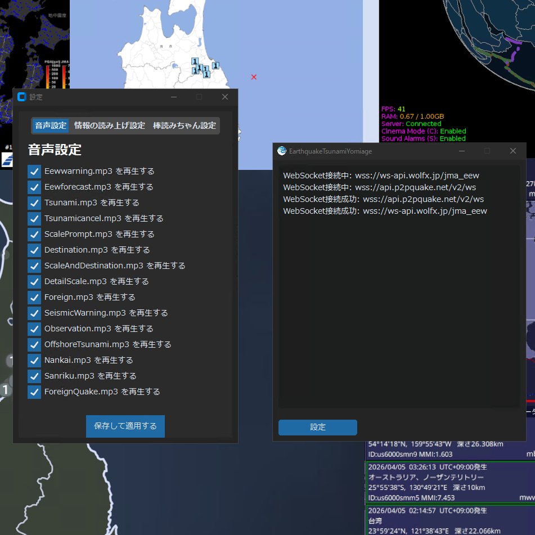Toggle ScaleAndDestination.mp3 playback checkbox

click(34, 266)
